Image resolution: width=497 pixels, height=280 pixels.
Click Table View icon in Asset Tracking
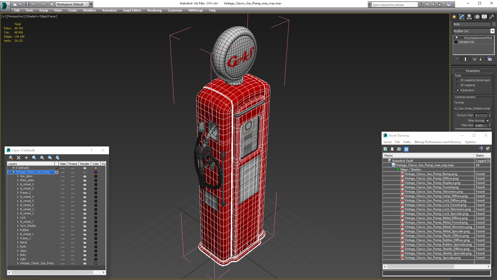[406, 149]
